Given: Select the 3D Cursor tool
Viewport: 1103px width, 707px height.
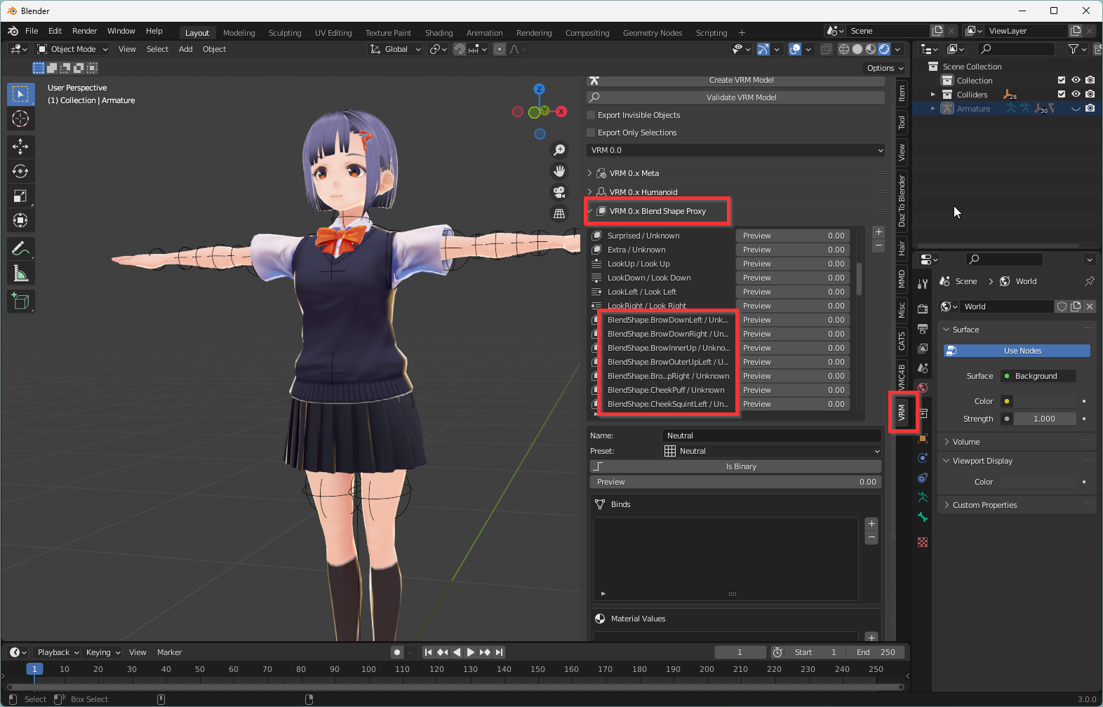Looking at the screenshot, I should [20, 119].
